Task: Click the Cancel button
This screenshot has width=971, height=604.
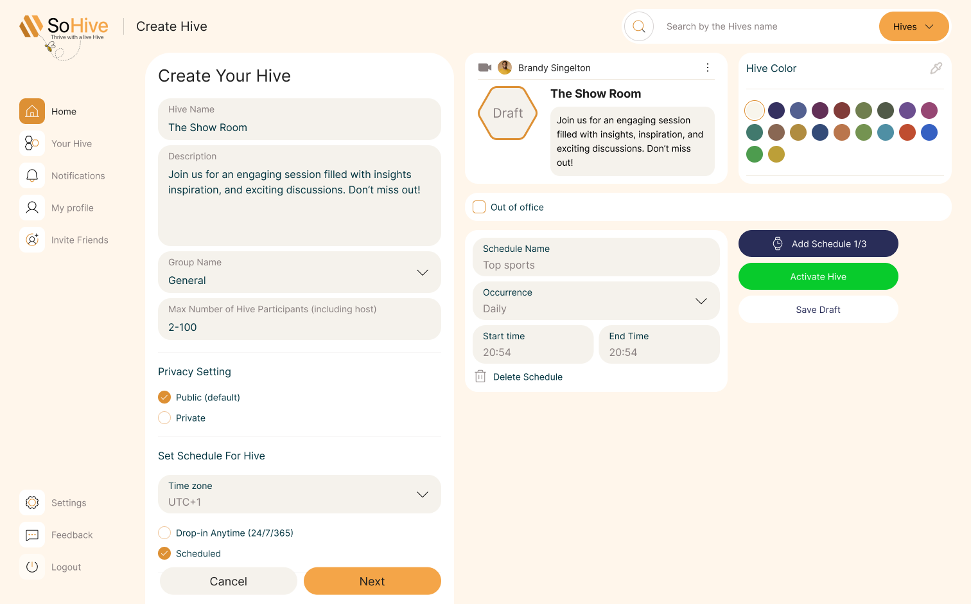Action: [229, 581]
